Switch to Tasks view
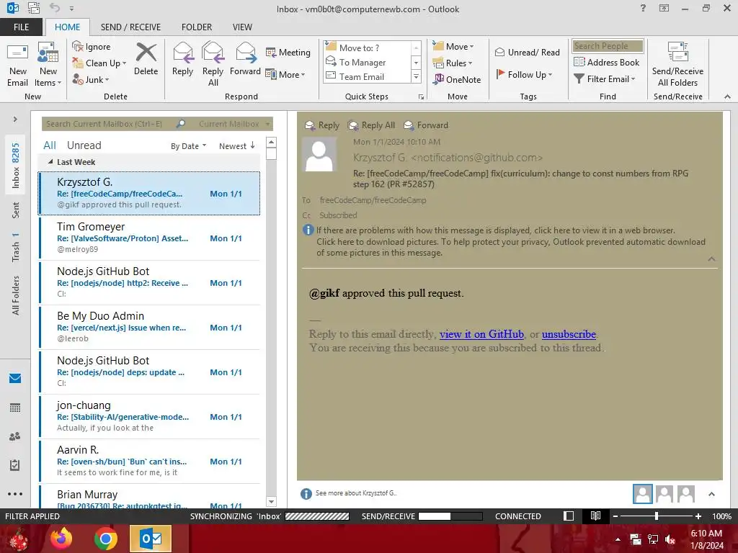This screenshot has height=553, width=738. [x=15, y=465]
